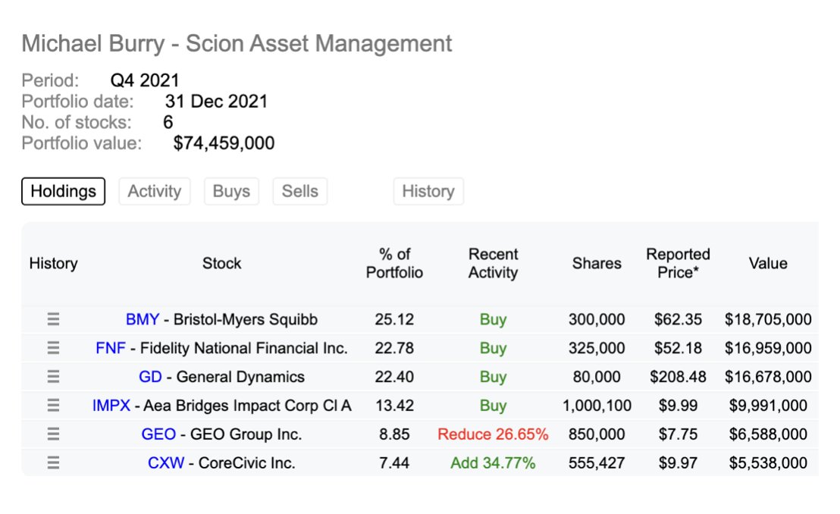840x514 pixels.
Task: Open the FNF ticker link
Action: point(111,349)
